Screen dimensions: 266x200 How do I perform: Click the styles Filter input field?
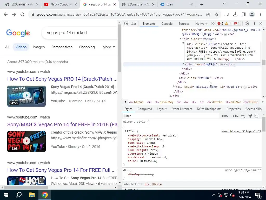(171, 116)
